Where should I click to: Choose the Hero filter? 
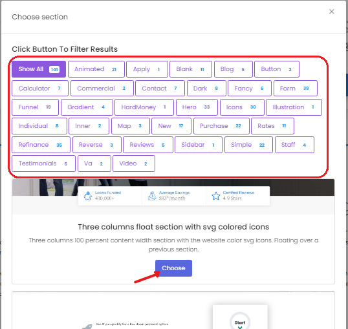(x=197, y=107)
